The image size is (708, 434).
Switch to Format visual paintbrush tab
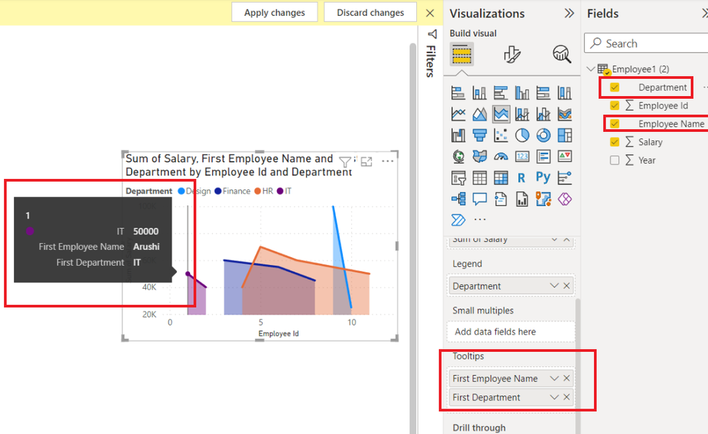(x=512, y=55)
